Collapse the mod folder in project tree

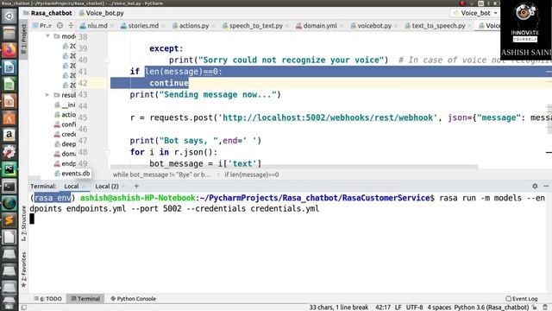(47, 36)
